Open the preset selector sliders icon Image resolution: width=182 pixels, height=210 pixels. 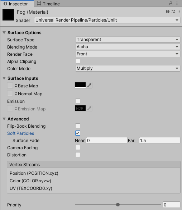(x=173, y=12)
